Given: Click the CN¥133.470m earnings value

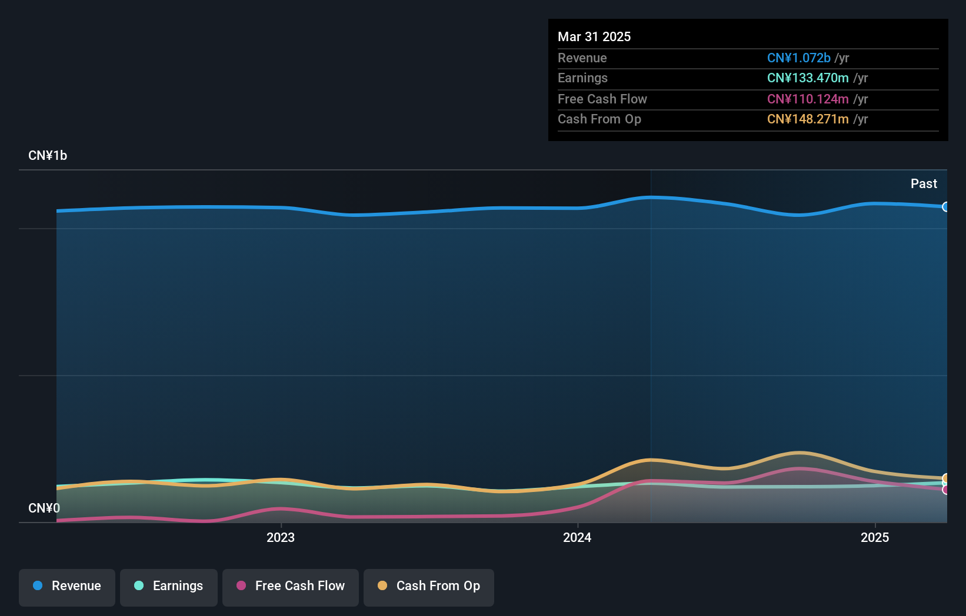Looking at the screenshot, I should 808,78.
